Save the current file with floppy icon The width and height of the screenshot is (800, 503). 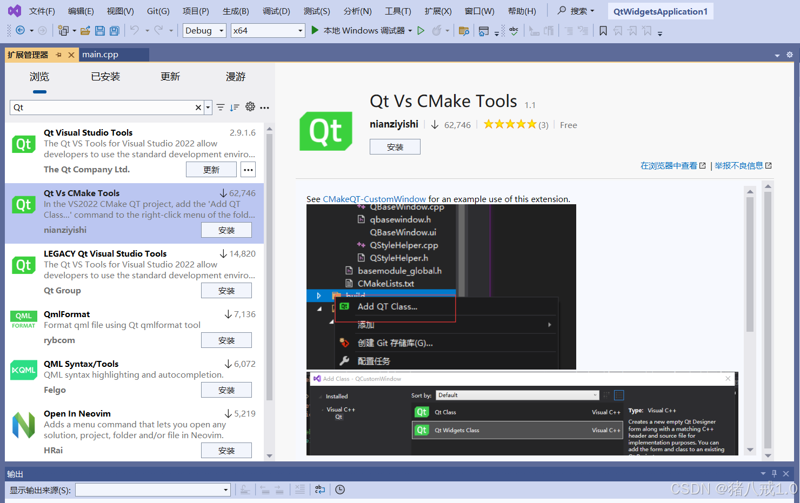pos(100,31)
